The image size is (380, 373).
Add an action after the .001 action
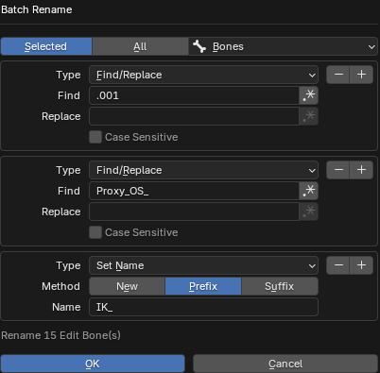click(x=361, y=75)
